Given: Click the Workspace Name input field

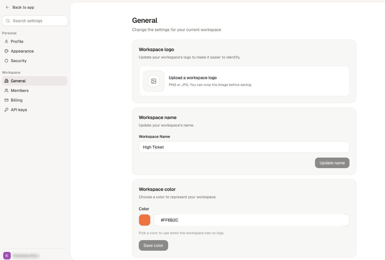Looking at the screenshot, I should tap(244, 147).
